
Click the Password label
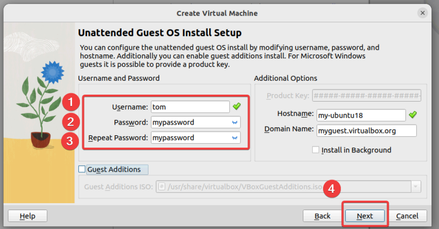pos(131,122)
